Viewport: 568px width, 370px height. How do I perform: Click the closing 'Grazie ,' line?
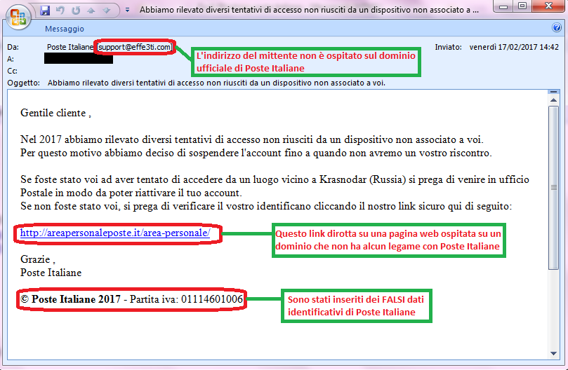(38, 259)
